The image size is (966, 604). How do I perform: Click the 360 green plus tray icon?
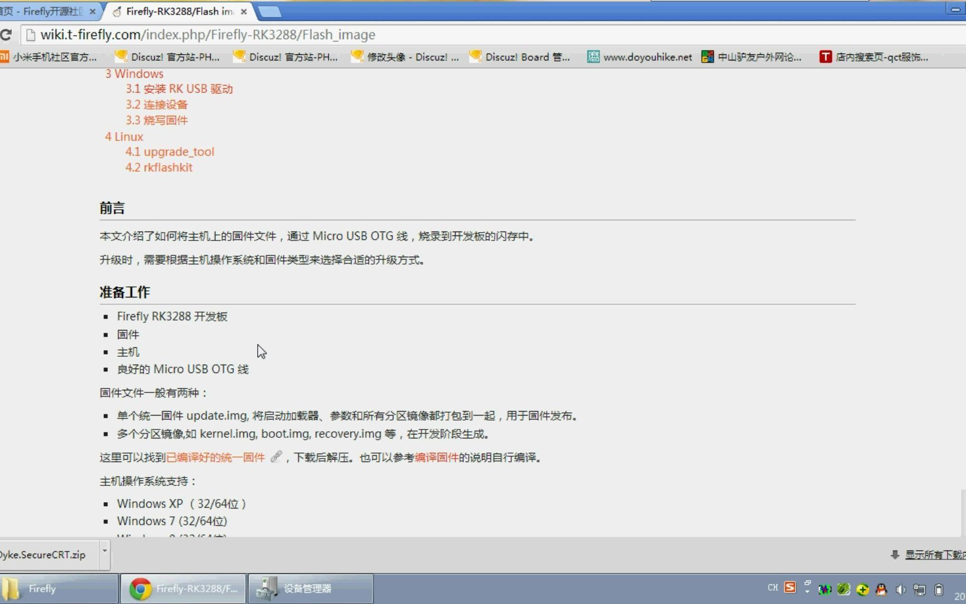[863, 589]
